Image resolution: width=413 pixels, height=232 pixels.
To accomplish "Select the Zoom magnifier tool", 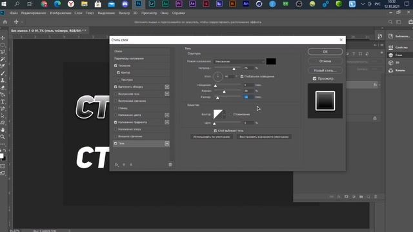I will [3, 137].
